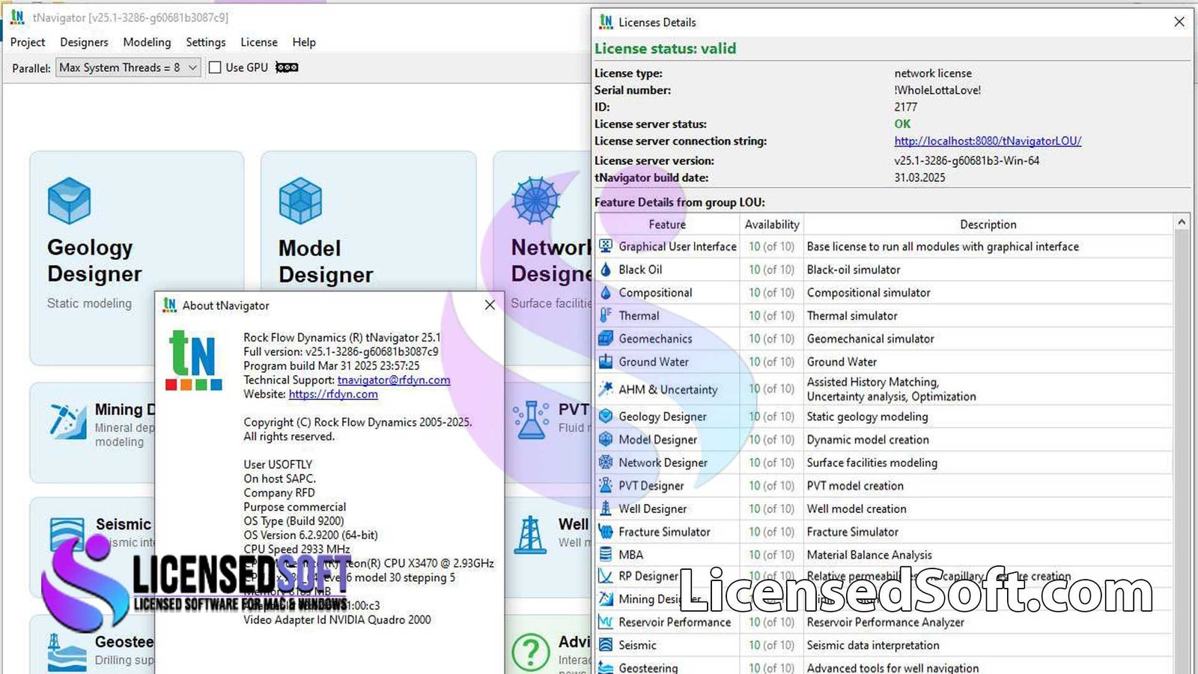The image size is (1198, 674).
Task: Open the Network Designer web icon
Action: pyautogui.click(x=535, y=201)
